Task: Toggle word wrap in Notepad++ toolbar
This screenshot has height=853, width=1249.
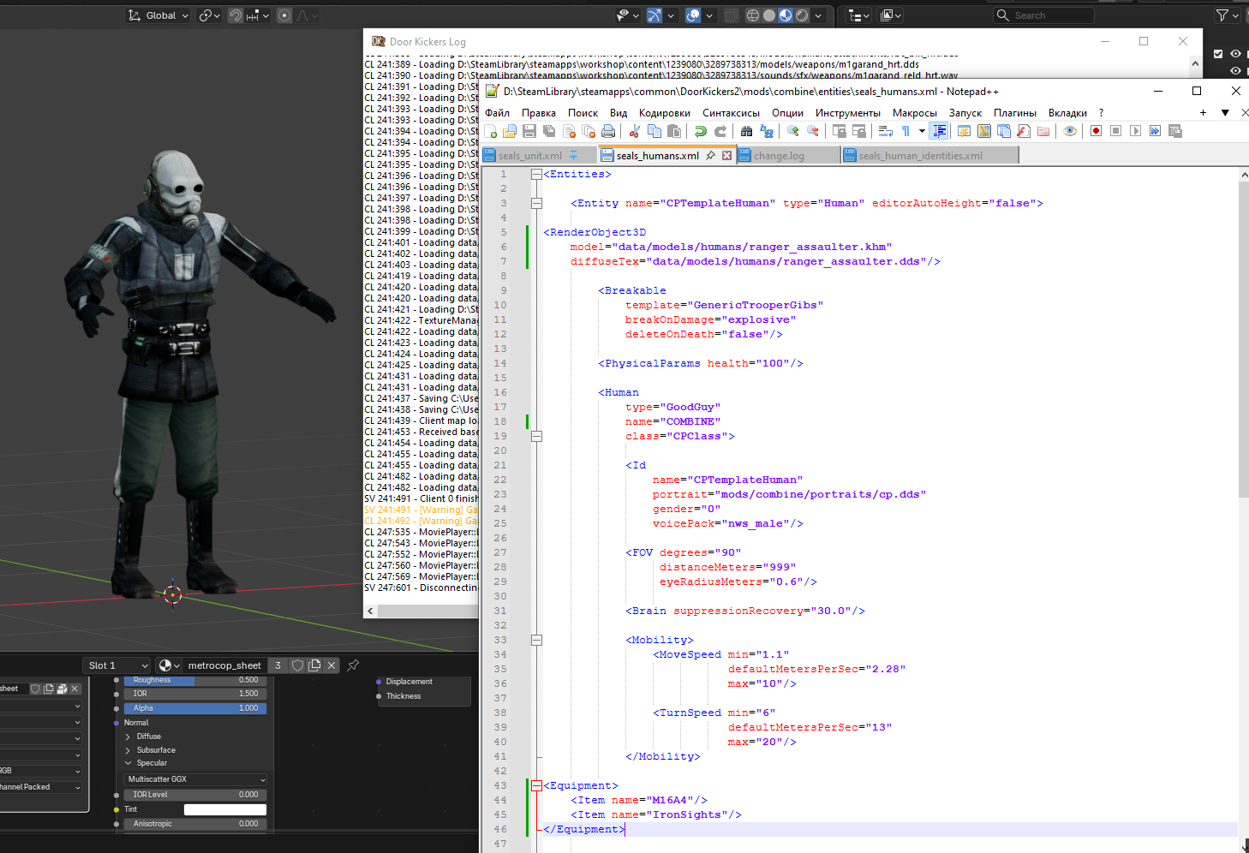Action: tap(886, 131)
